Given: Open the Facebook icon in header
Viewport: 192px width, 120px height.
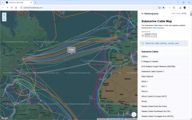Looking at the screenshot, I should click(x=185, y=14).
